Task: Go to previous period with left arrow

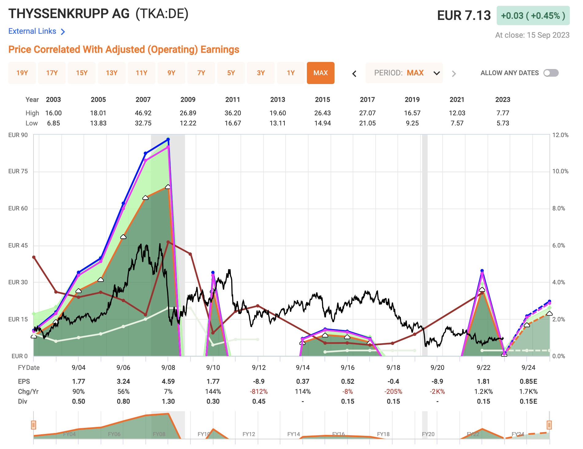Action: 354,73
